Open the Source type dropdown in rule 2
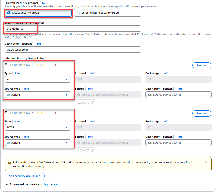216x192 pixels. [37, 143]
